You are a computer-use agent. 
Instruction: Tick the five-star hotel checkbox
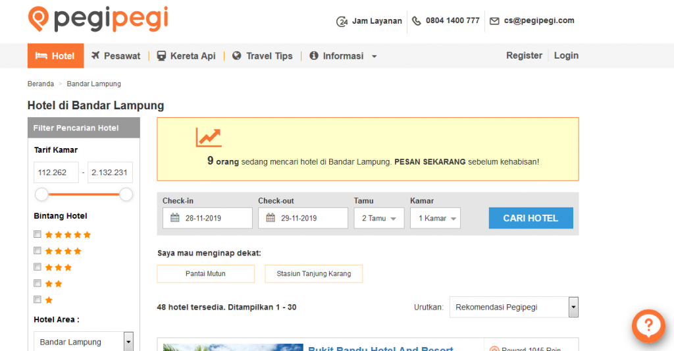(38, 234)
